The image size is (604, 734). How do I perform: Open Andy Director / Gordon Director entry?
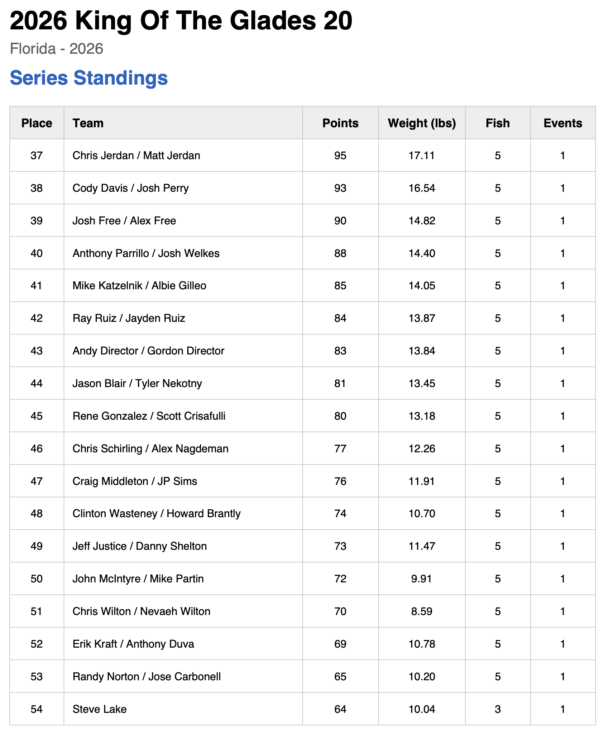[x=148, y=351]
